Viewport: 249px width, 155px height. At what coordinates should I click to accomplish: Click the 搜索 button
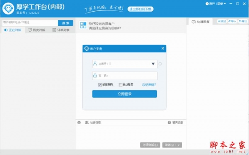coord(66,23)
